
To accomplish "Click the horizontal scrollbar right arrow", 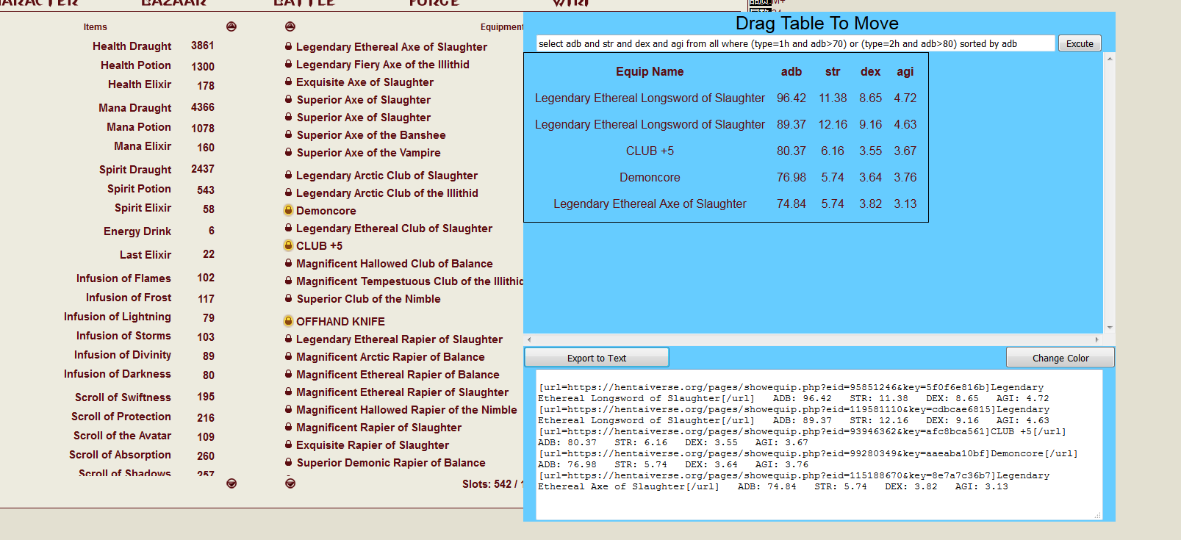I will [x=1097, y=339].
